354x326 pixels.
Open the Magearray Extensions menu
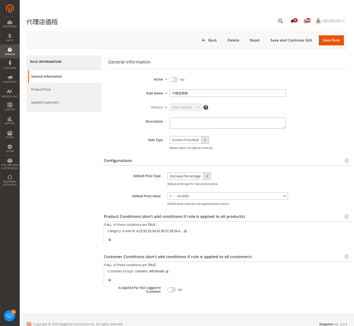click(10, 180)
